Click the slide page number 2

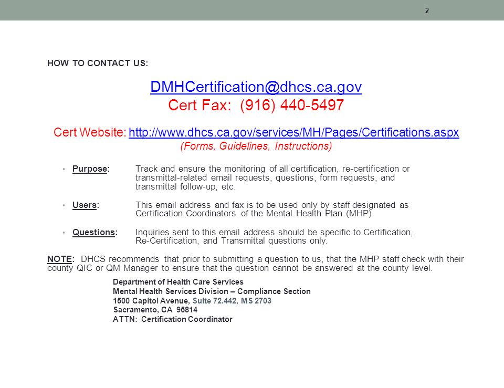427,11
